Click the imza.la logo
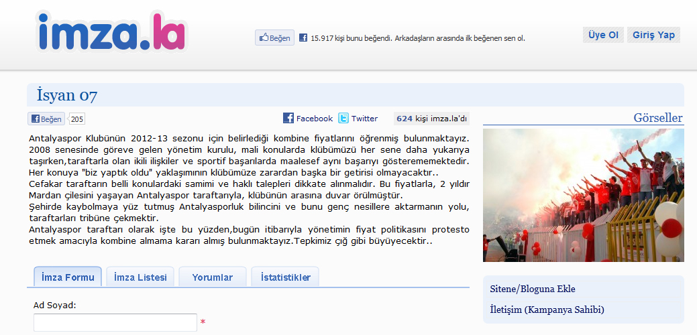Viewport: 697px width, 335px height. coord(111,33)
